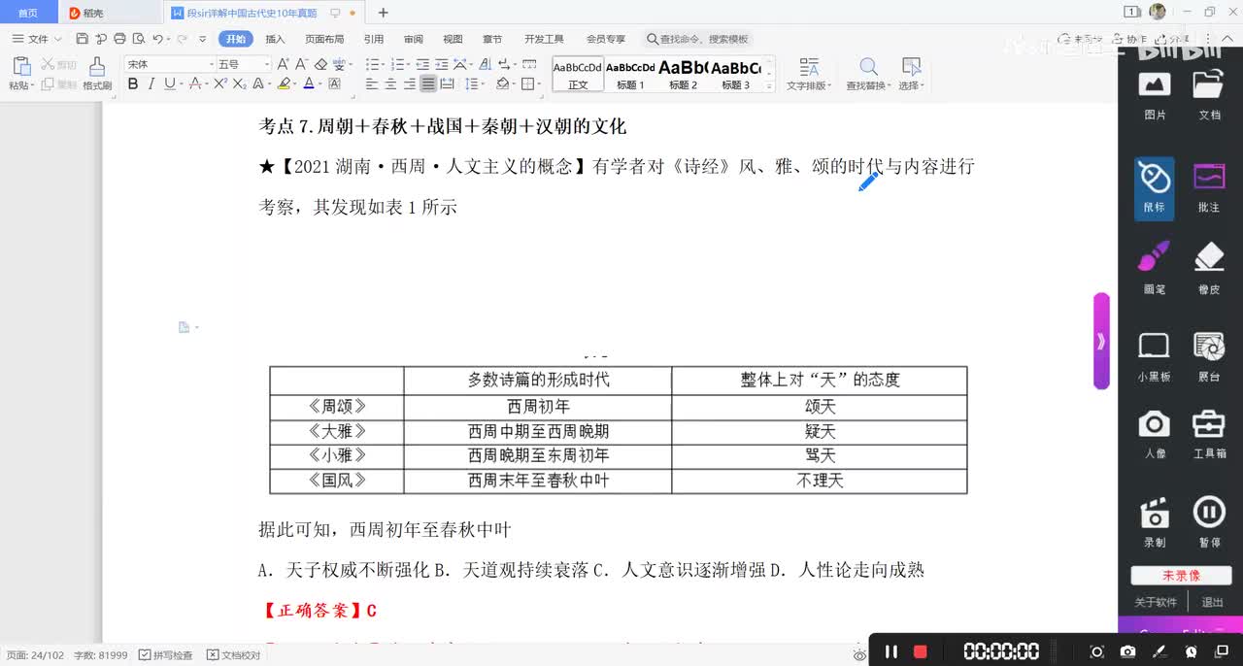Click the 暂停 pause button in side panel

coord(1209,521)
